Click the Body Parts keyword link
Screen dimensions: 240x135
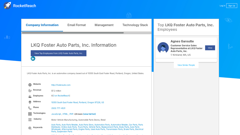pos(124,127)
